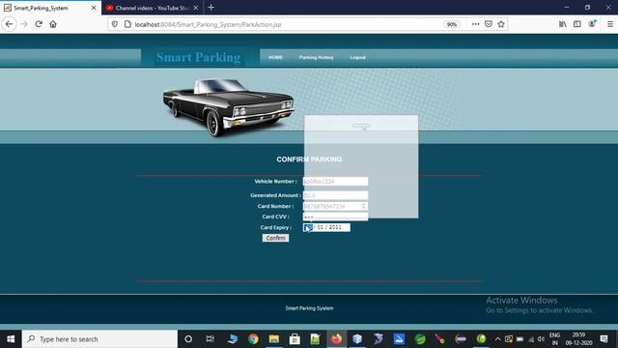The width and height of the screenshot is (618, 348).
Task: Open the Firefox library icon
Action: coord(562,24)
